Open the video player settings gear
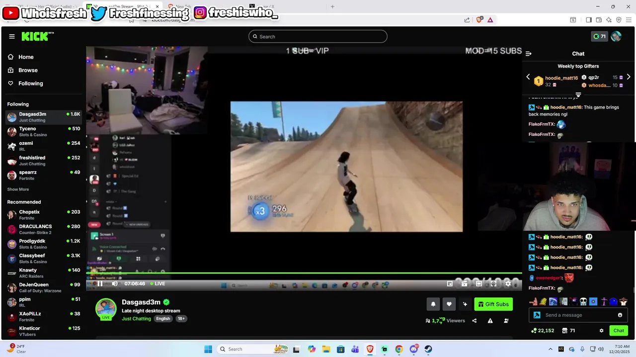Image resolution: width=636 pixels, height=357 pixels. pos(508,284)
